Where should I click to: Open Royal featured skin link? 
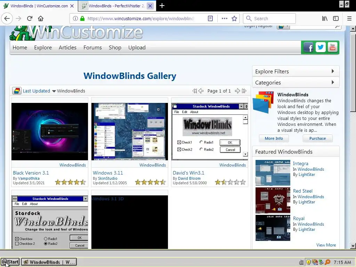point(299,218)
